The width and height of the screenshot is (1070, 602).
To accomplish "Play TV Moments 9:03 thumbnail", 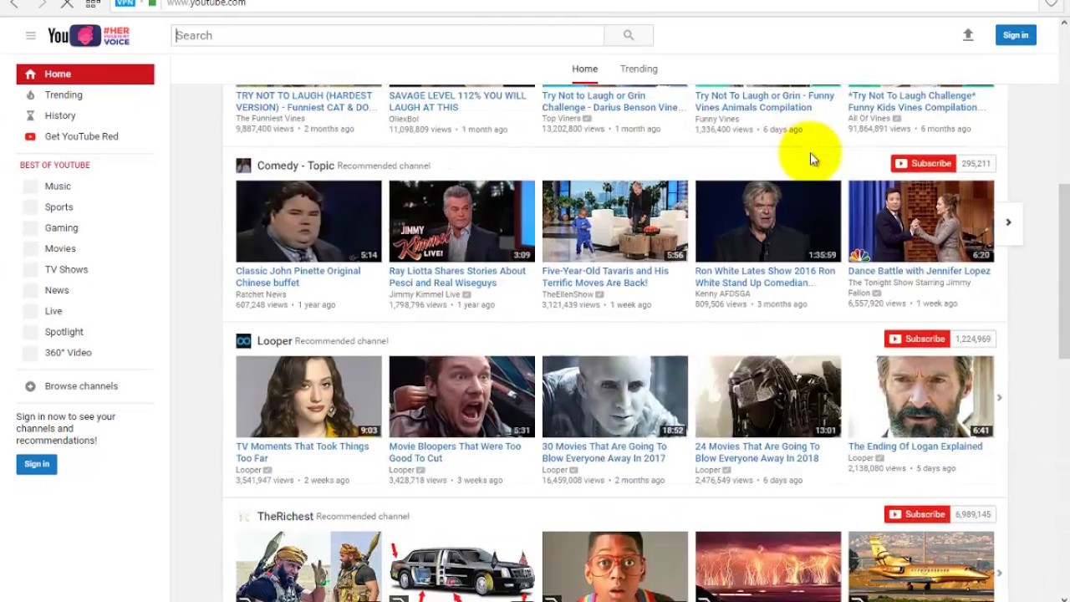I will [x=308, y=397].
